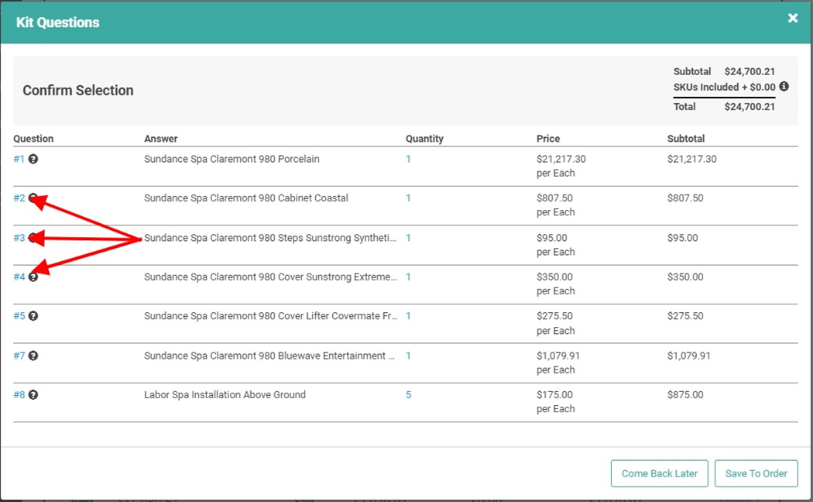Screen dimensions: 813x502
Task: Click the help icon beside question #1
Action: point(33,160)
